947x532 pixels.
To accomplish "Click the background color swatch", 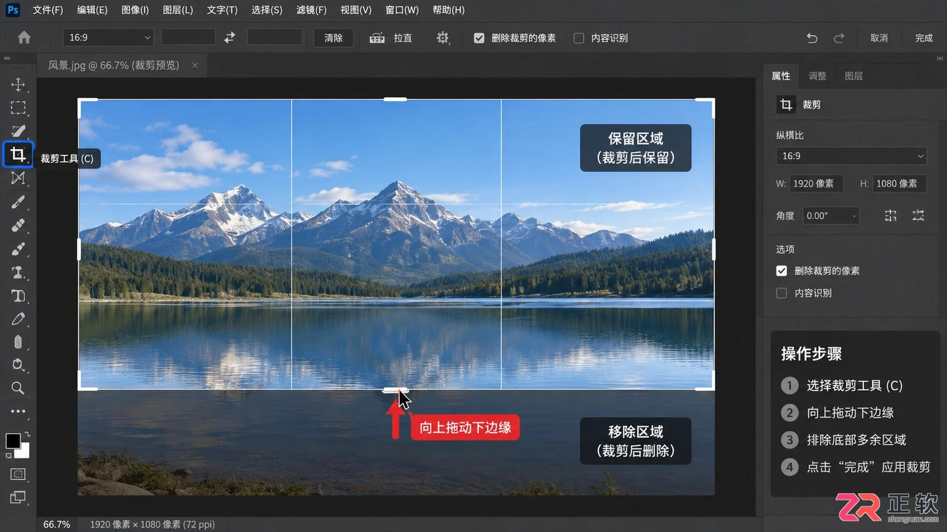I will coord(23,451).
